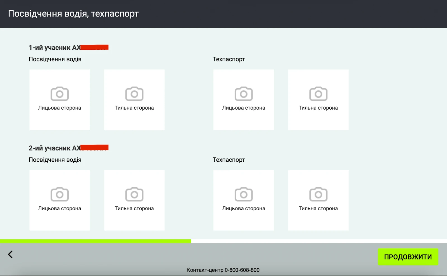Click the ПРОДОВЖИТИ button

pos(408,257)
